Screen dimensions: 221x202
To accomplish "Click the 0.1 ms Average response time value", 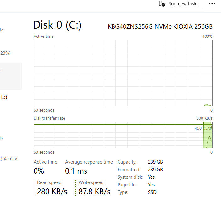I will click(x=77, y=171).
